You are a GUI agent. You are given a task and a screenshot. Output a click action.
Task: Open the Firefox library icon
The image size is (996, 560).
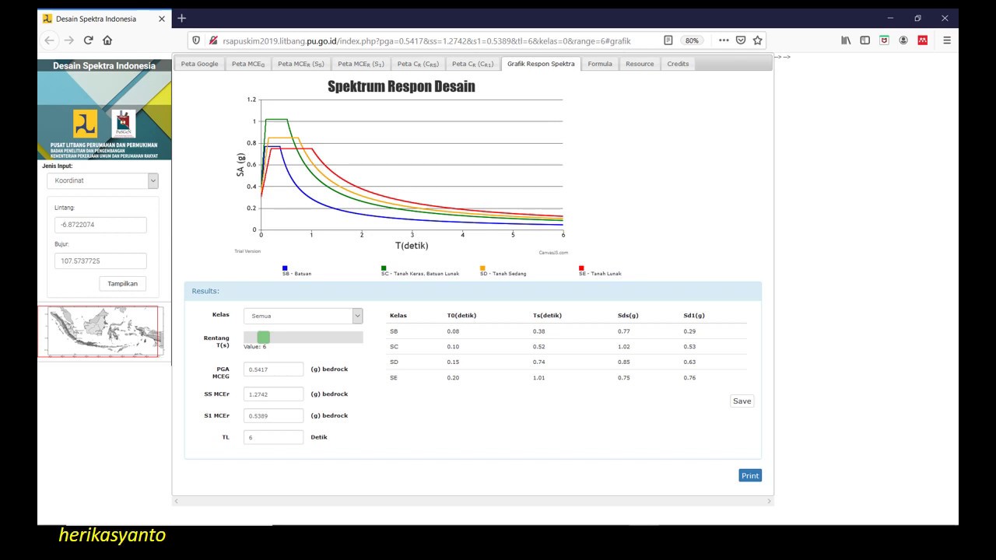[x=846, y=40]
